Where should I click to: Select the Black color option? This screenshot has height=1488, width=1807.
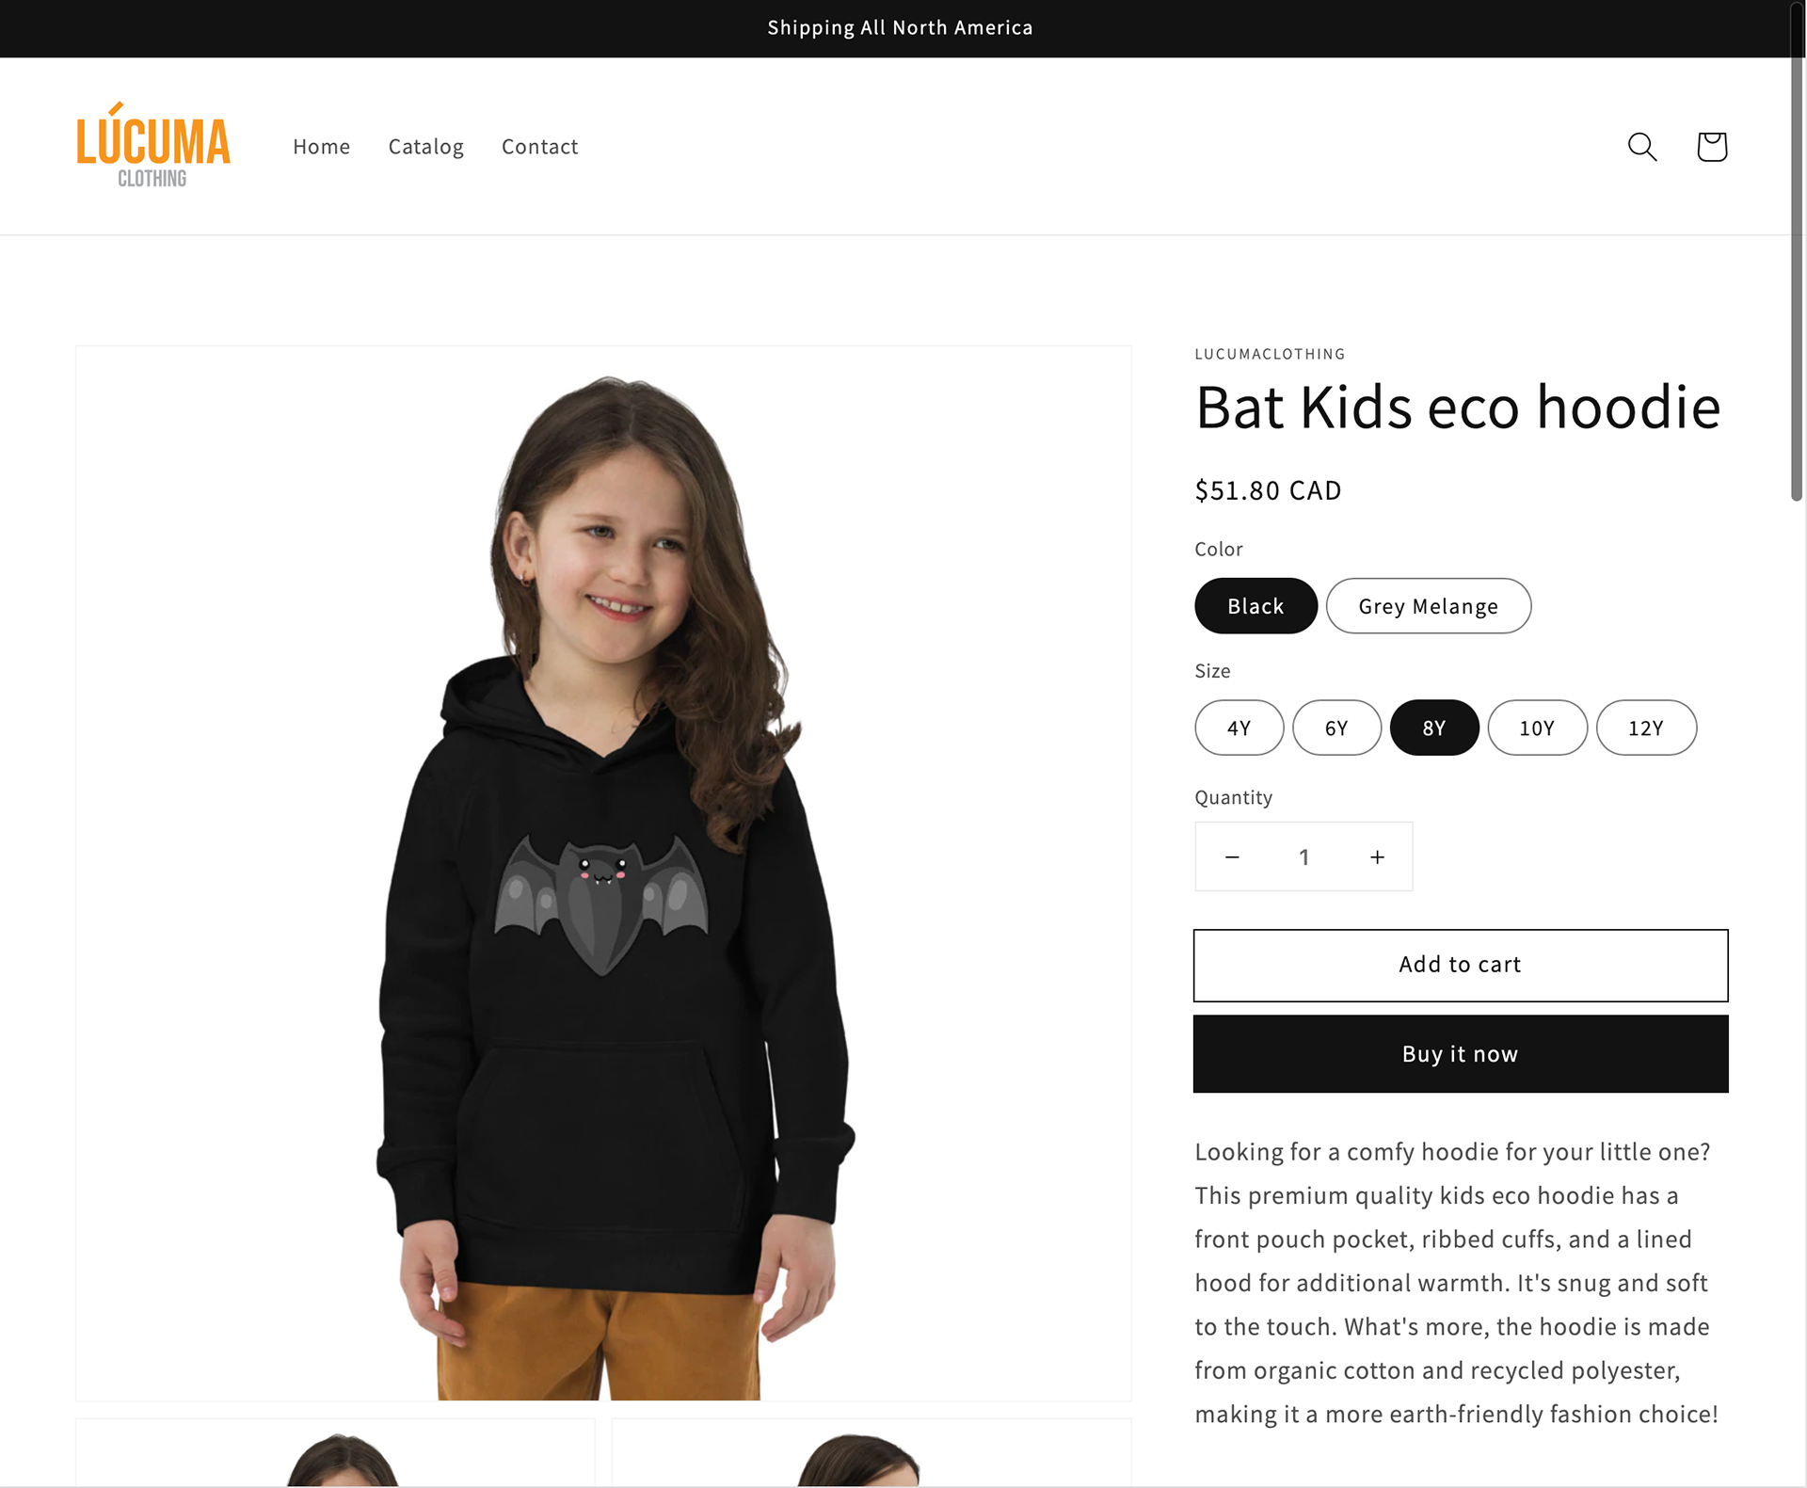[x=1255, y=606]
